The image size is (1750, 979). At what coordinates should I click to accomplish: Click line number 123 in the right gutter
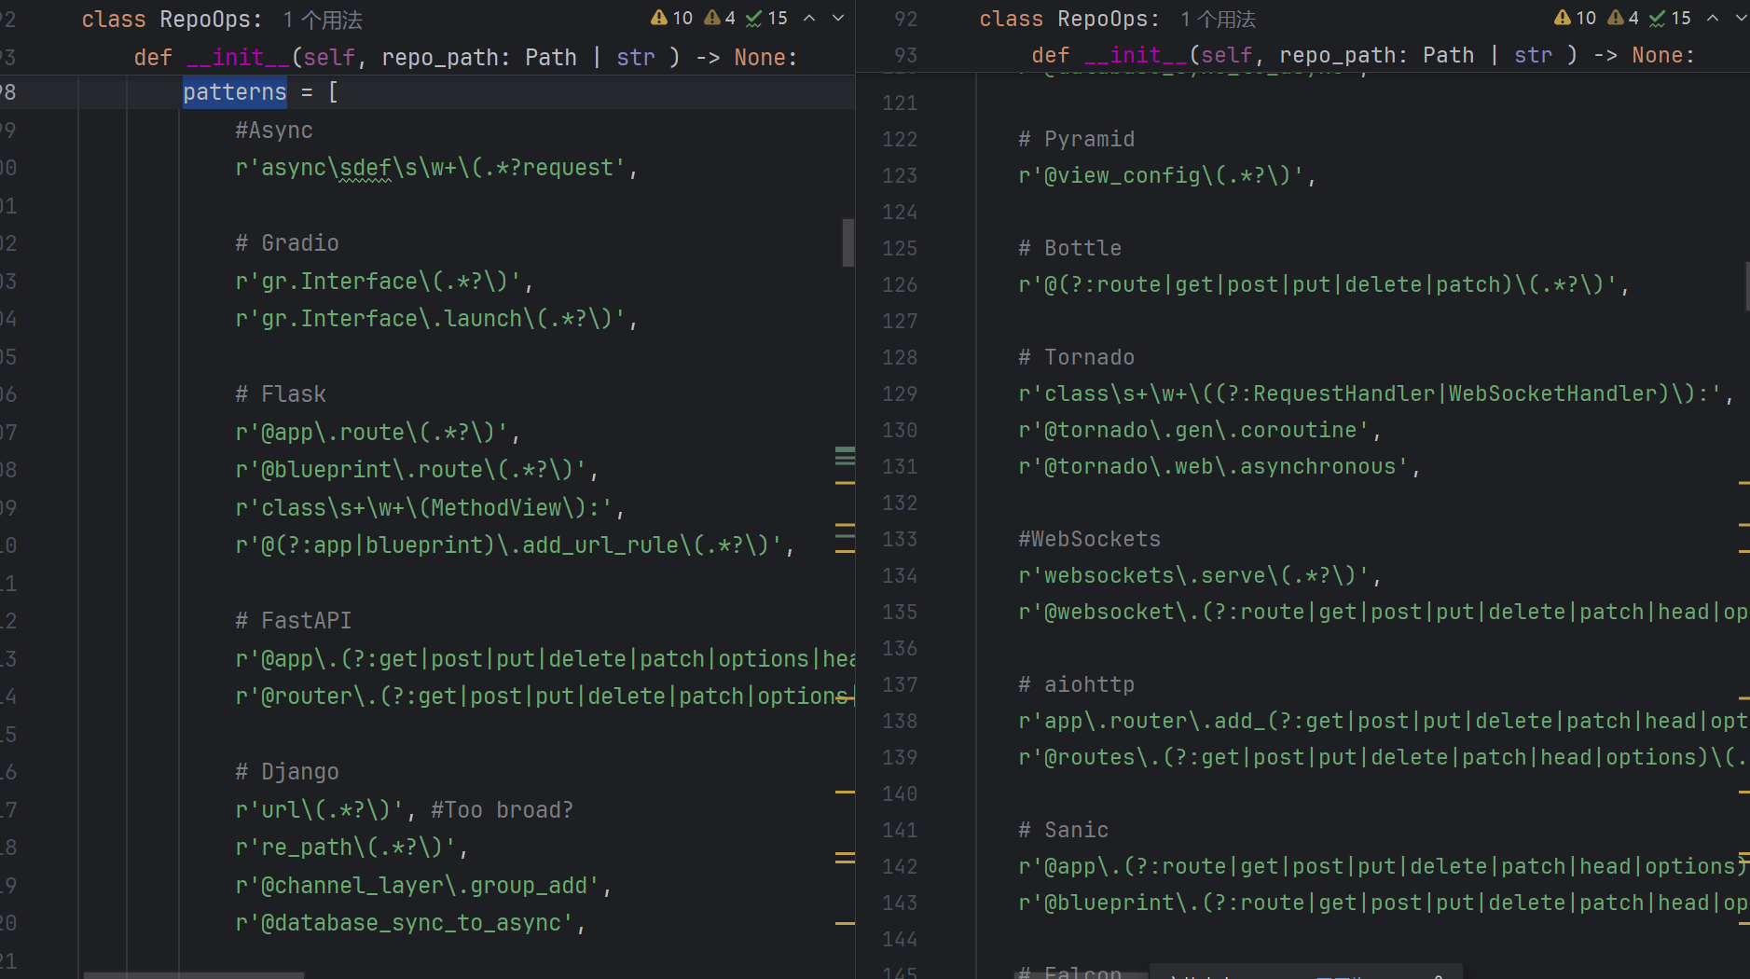(x=900, y=176)
